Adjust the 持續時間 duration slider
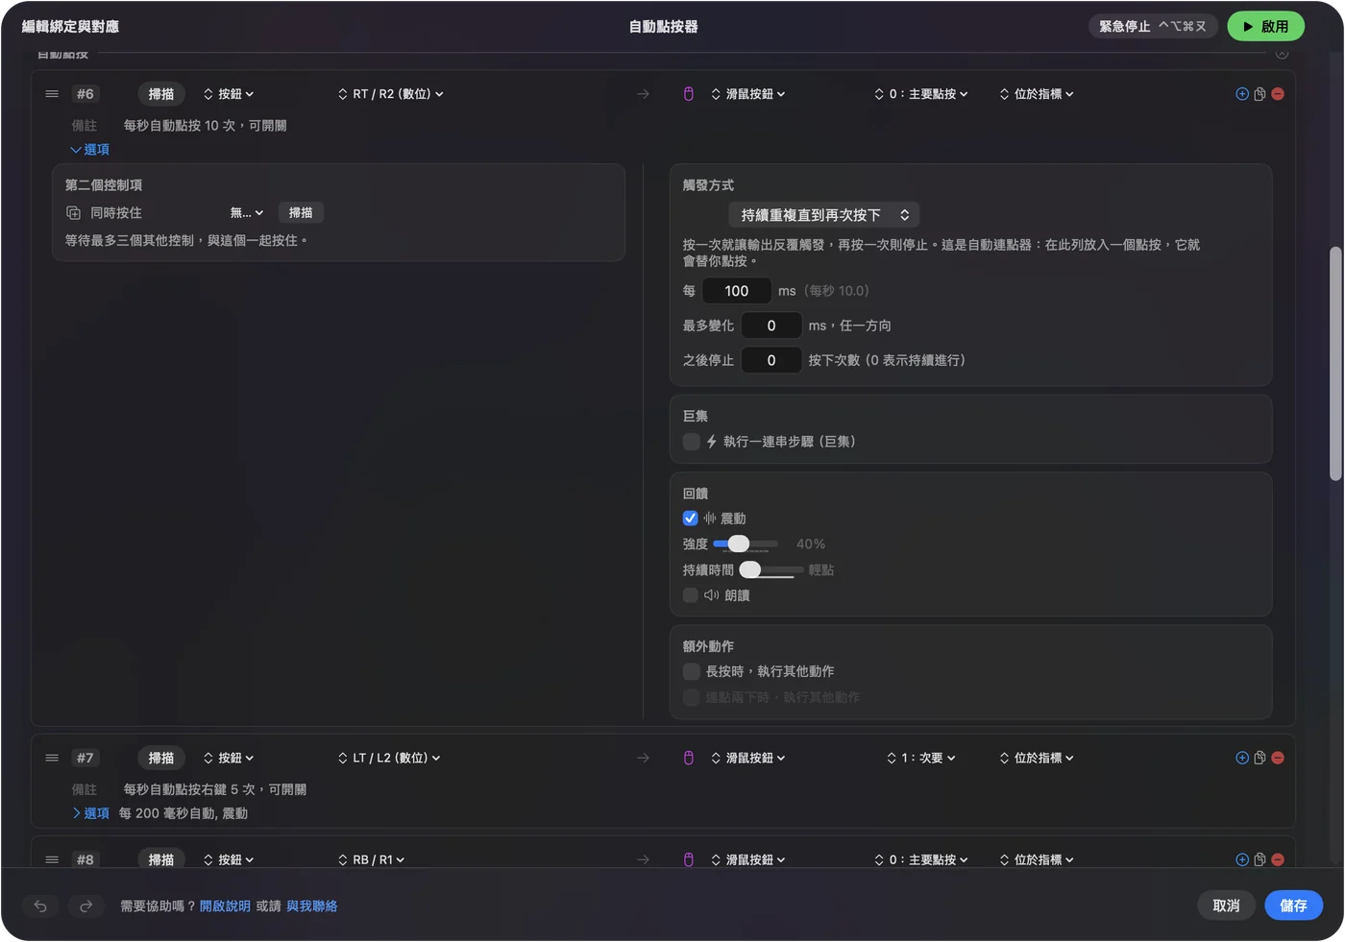This screenshot has width=1345, height=942. tap(771, 570)
